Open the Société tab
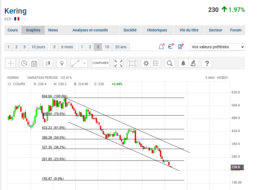The width and height of the screenshot is (257, 190). pos(130,30)
